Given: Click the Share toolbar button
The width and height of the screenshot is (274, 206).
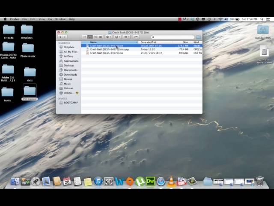Looking at the screenshot, I should point(136,37).
